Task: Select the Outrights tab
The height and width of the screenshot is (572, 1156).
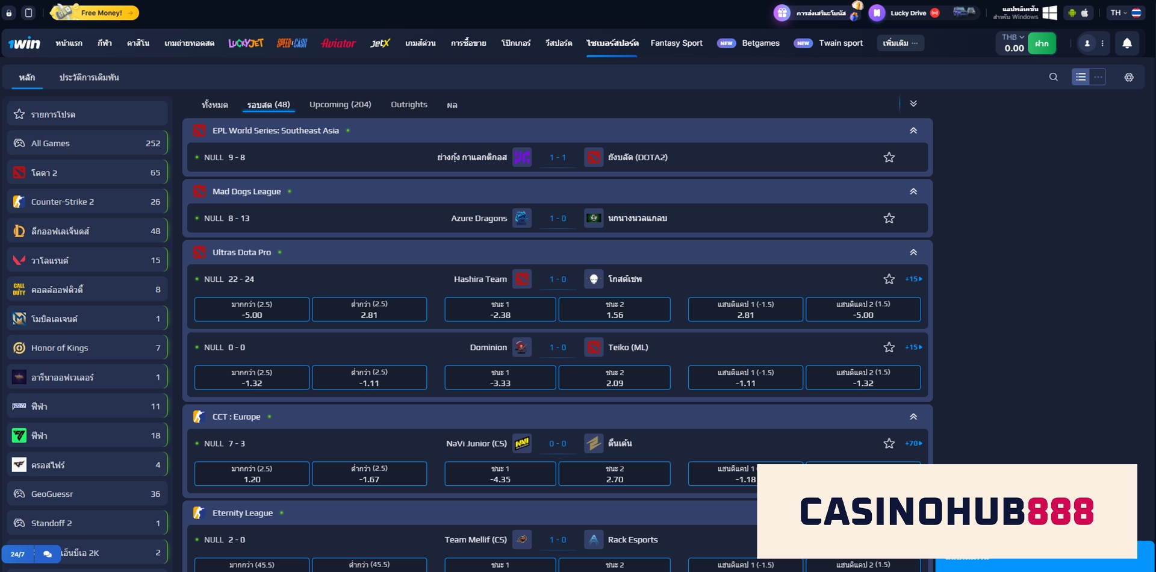Action: (x=409, y=104)
